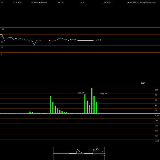
Task: Click the '70' level label on RSI axis
Action: tap(2, 37)
